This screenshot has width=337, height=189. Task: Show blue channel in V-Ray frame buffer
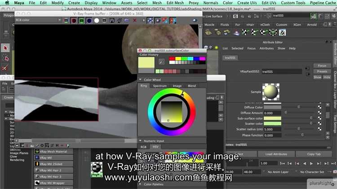89,21
